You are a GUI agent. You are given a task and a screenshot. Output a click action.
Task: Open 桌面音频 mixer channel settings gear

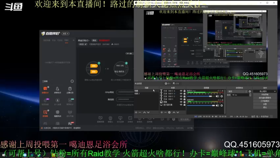point(222,106)
